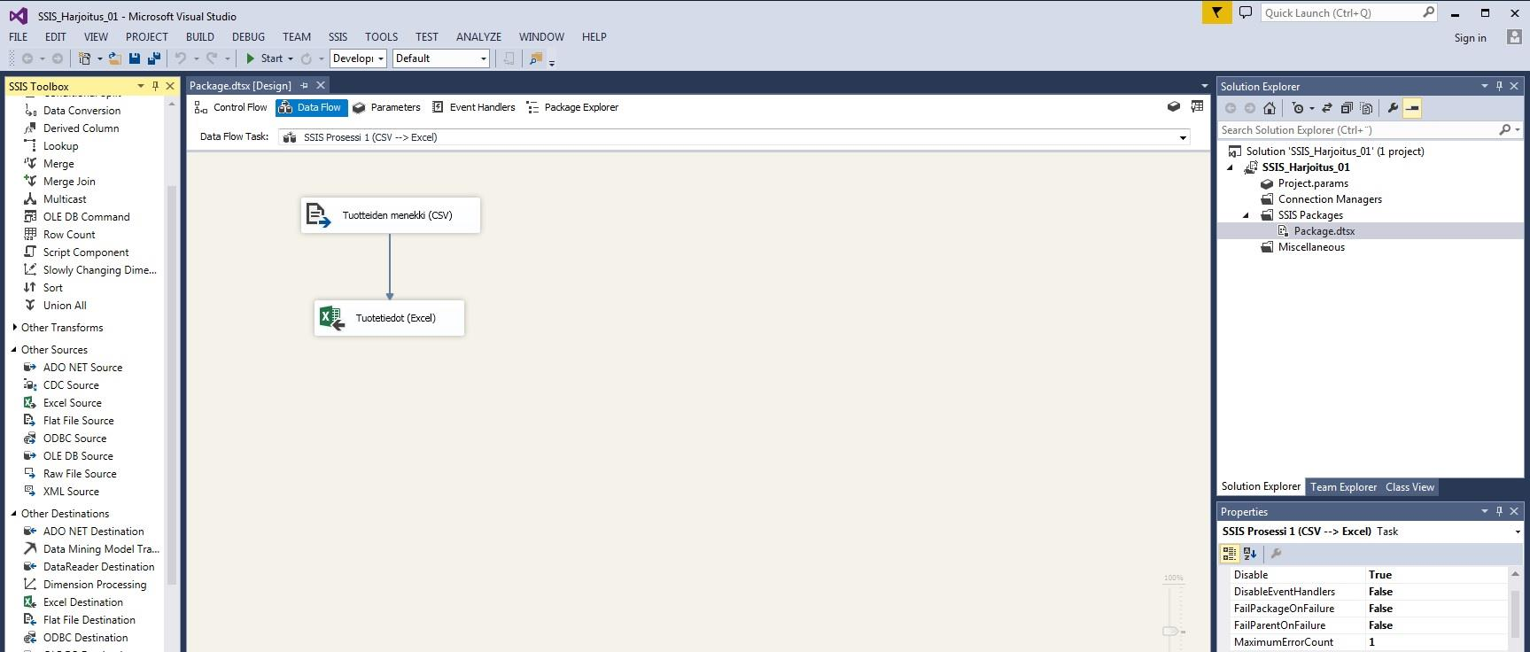Viewport: 1530px width, 652px height.
Task: Switch to the Event Handlers tab
Action: (473, 107)
